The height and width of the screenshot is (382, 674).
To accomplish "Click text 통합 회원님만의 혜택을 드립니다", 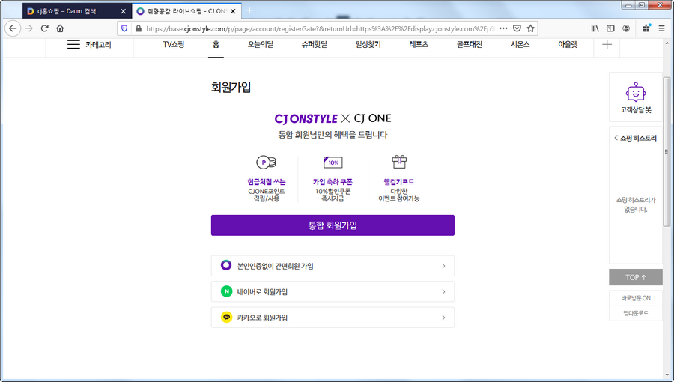I will [333, 135].
